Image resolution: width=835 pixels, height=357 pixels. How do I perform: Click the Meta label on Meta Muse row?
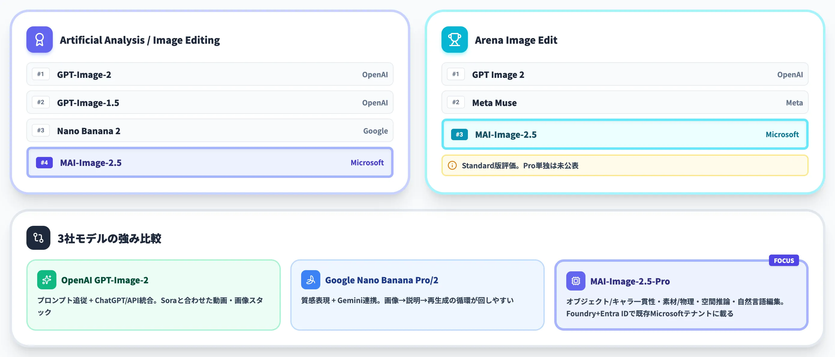pyautogui.click(x=794, y=103)
